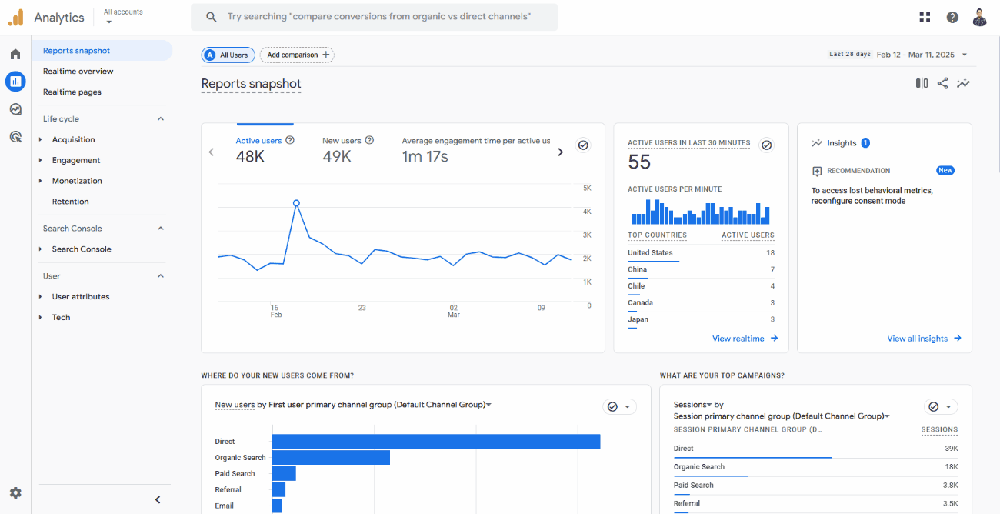Click the Recommendation plus-box icon

point(817,171)
